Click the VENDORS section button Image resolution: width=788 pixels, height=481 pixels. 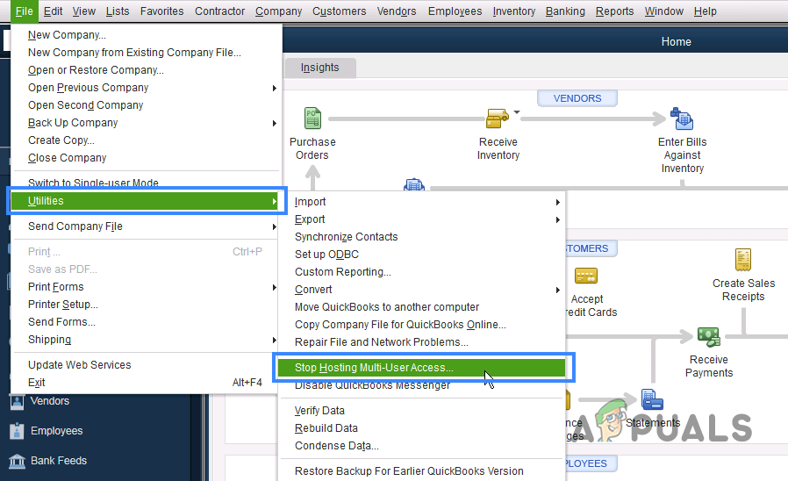(x=577, y=98)
